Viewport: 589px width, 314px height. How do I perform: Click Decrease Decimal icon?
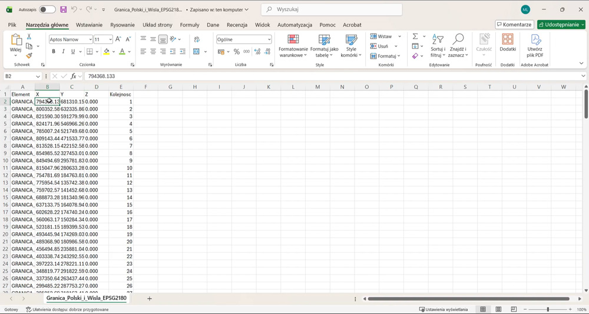click(x=267, y=51)
